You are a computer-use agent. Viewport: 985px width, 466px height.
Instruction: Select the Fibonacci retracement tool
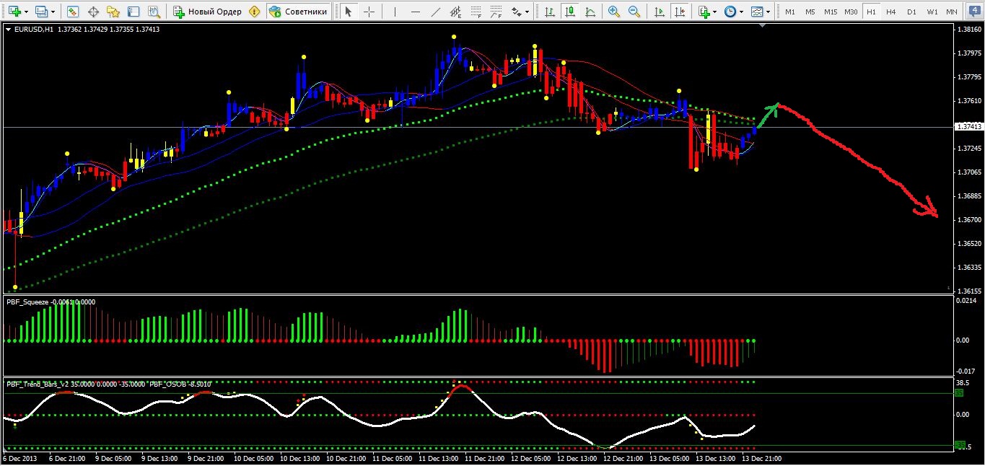coord(476,12)
